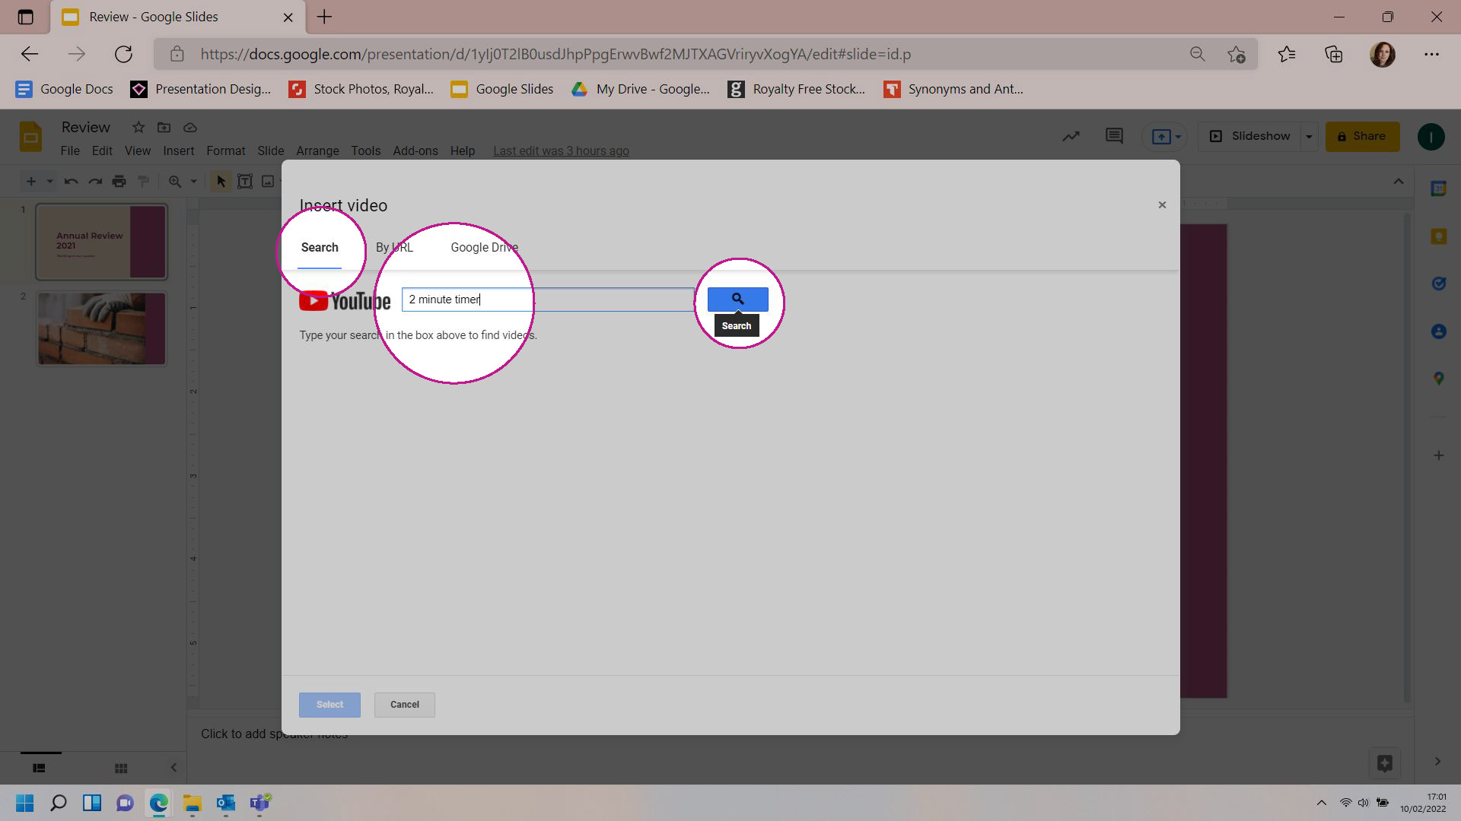Click the Search tab in Insert video
The image size is (1461, 821).
pyautogui.click(x=319, y=246)
